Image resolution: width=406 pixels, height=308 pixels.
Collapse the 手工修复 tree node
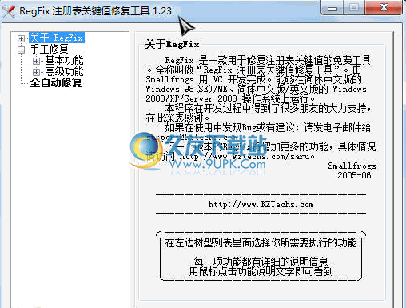tap(21, 50)
